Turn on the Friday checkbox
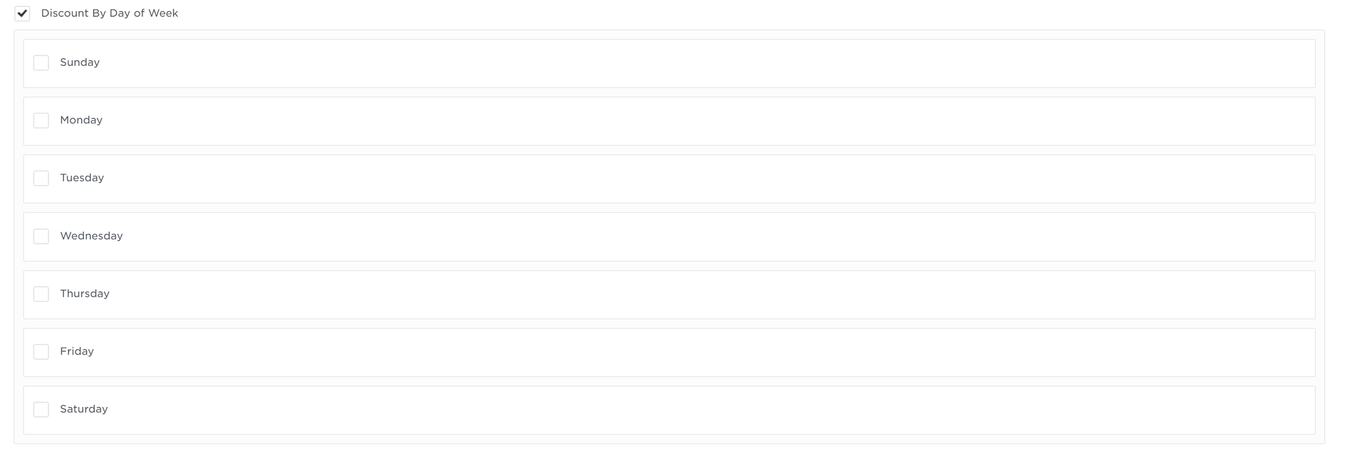 (x=41, y=351)
